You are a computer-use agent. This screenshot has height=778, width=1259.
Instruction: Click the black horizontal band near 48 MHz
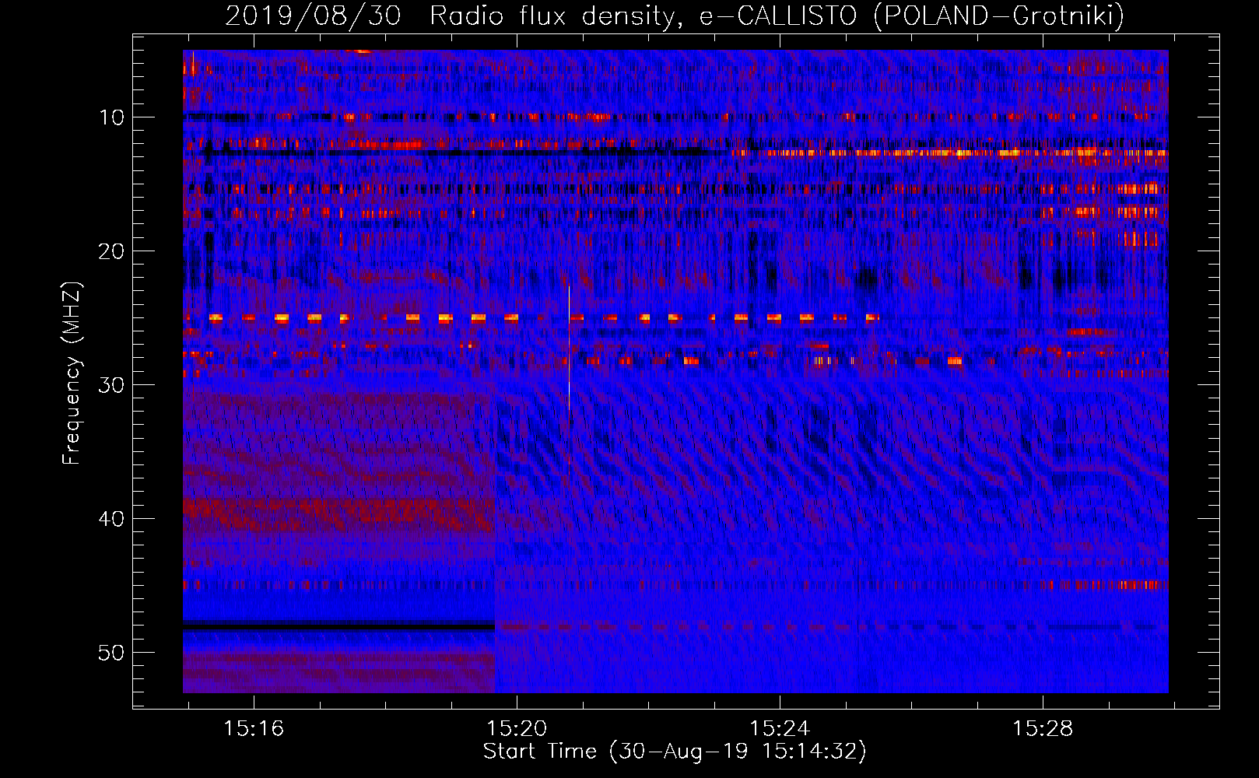[338, 627]
